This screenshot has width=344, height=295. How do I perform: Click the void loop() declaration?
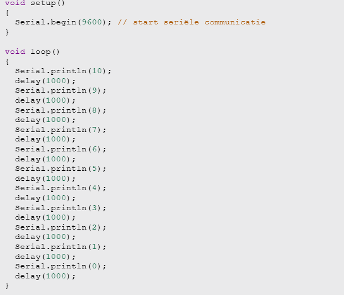[32, 52]
